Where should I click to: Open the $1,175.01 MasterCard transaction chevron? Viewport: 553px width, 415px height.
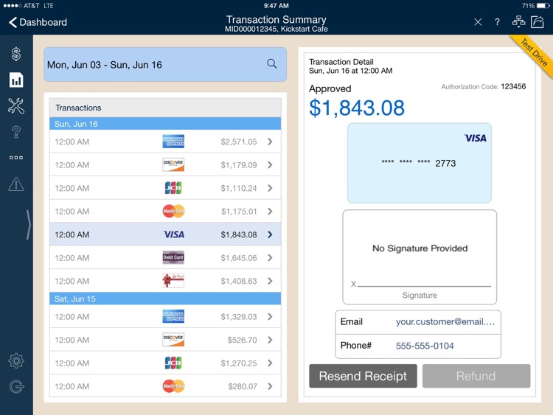coord(270,212)
